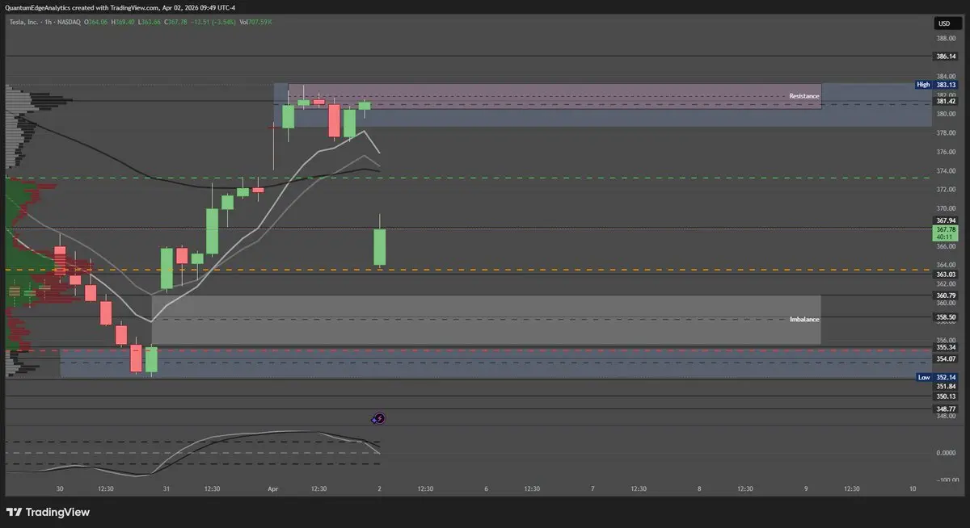Click the TradingView logo
Image resolution: width=970 pixels, height=528 pixels.
[x=48, y=512]
